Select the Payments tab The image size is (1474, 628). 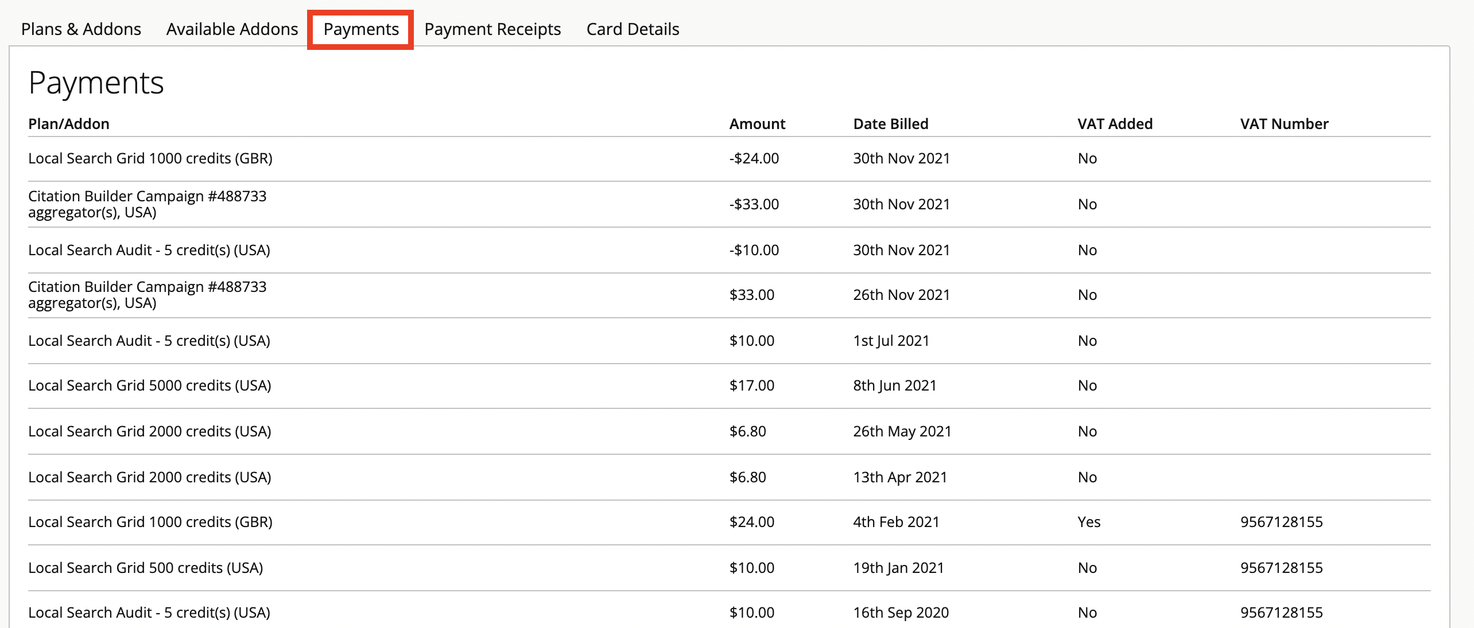point(361,29)
